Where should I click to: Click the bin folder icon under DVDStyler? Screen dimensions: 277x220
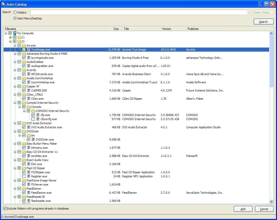point(29,135)
